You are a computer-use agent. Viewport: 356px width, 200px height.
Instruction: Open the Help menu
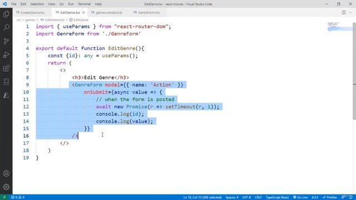point(98,4)
